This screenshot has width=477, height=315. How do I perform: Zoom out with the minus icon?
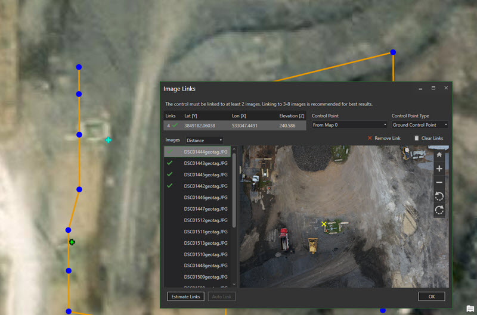(439, 182)
